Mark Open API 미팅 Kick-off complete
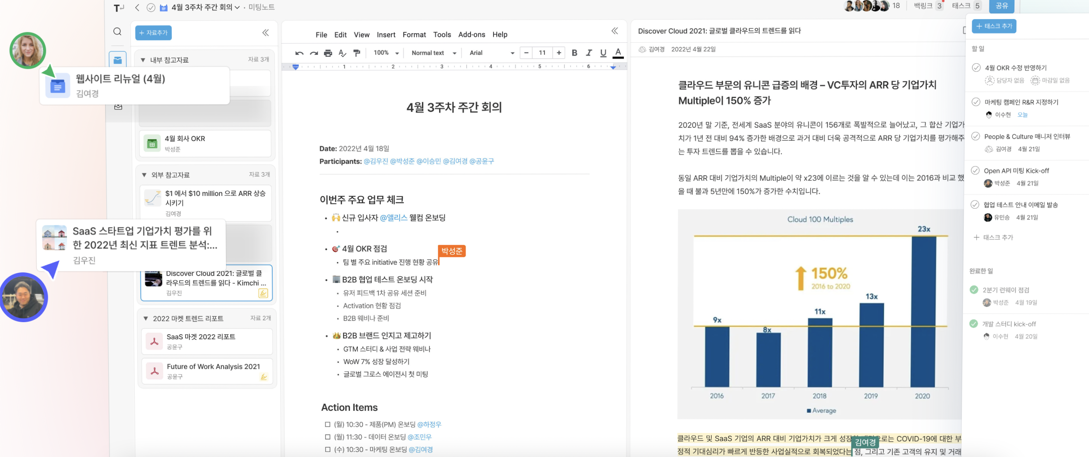Image resolution: width=1089 pixels, height=457 pixels. pos(975,170)
